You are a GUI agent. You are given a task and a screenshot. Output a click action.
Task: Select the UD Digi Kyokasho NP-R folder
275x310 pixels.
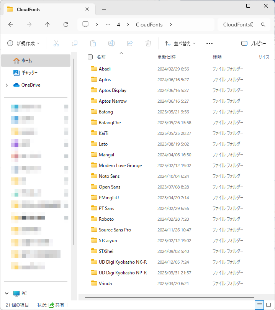(x=123, y=272)
